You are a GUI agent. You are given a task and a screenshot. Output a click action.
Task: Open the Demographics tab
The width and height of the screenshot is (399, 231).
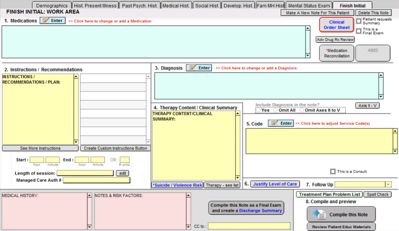(52, 6)
